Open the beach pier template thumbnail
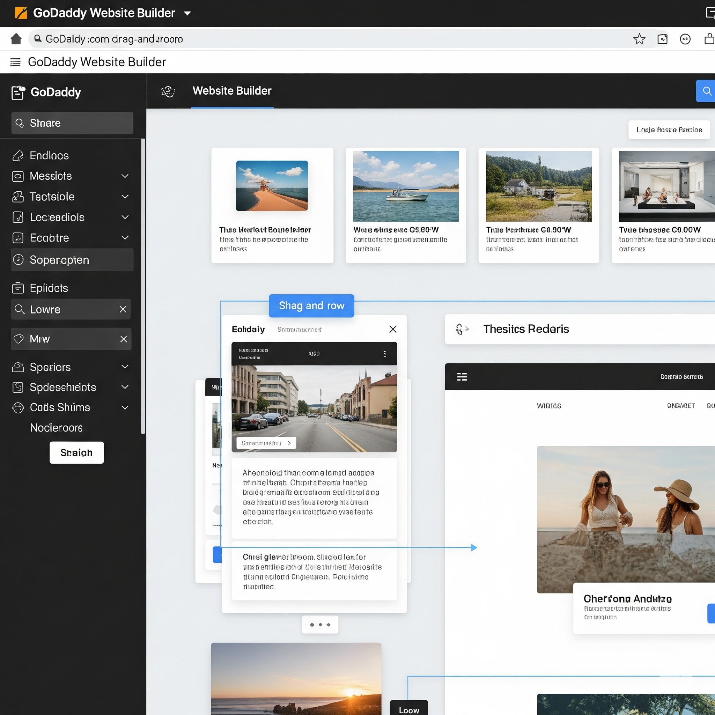715x715 pixels. point(272,186)
